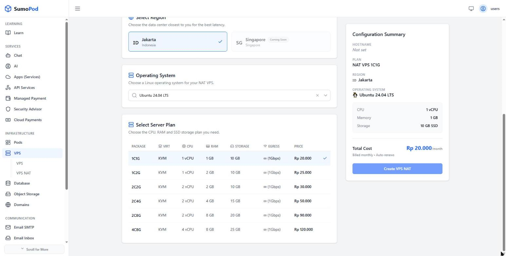Click the sidebar scroll-down arrow
Viewport: 506px width, 256px height.
(x=67, y=242)
